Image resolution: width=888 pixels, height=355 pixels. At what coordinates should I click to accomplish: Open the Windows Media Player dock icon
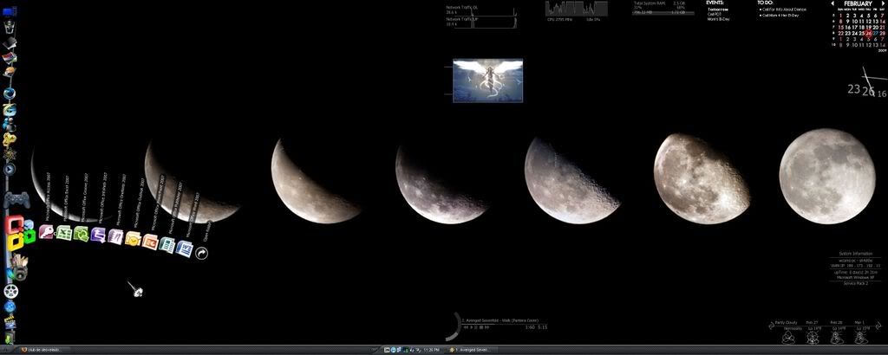click(10, 169)
